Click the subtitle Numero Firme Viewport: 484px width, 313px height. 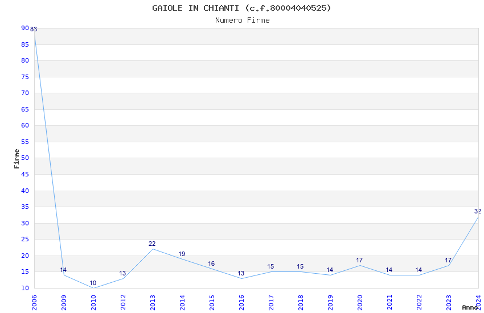coord(243,20)
